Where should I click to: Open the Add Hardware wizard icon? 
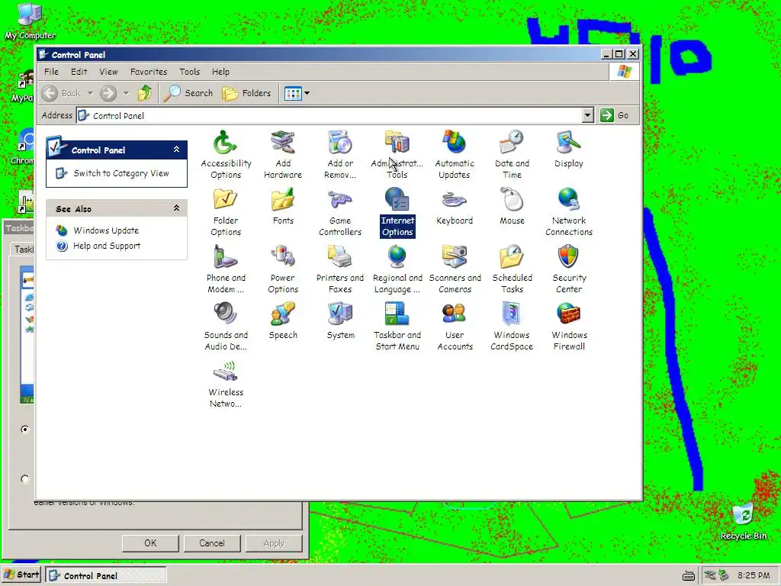point(283,154)
